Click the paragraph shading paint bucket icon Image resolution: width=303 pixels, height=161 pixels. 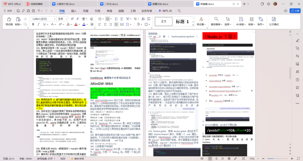(138, 24)
